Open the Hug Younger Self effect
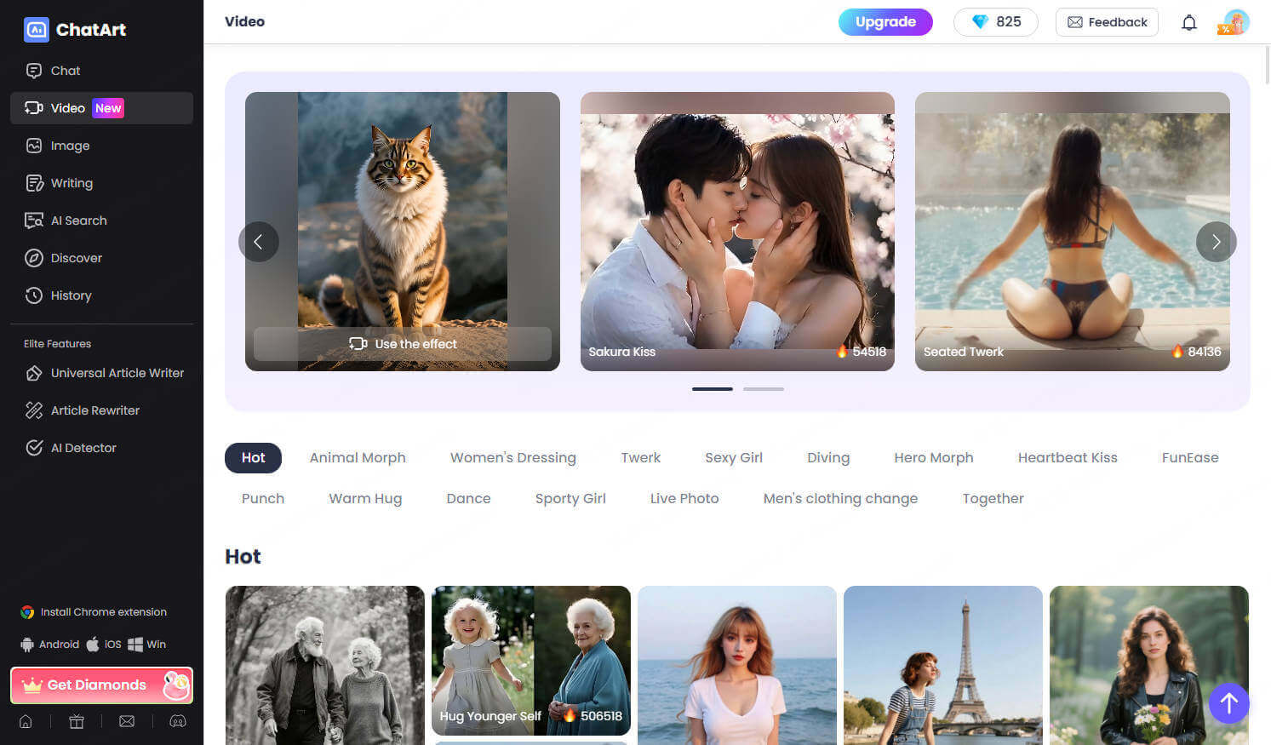 tap(531, 661)
